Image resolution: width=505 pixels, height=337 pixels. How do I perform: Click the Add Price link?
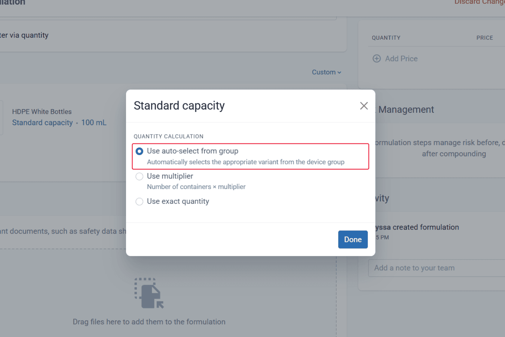coord(401,58)
